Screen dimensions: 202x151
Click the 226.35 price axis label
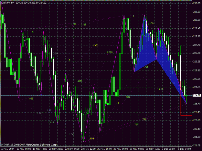click(197, 62)
